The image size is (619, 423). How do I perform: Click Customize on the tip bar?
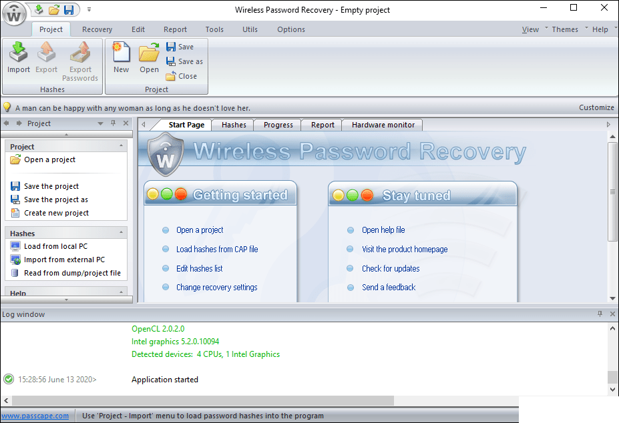coord(596,107)
